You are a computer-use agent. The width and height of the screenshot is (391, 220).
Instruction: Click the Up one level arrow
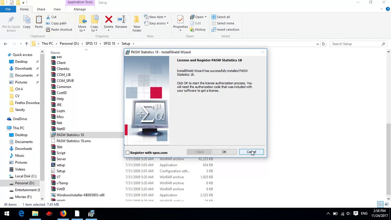27,44
